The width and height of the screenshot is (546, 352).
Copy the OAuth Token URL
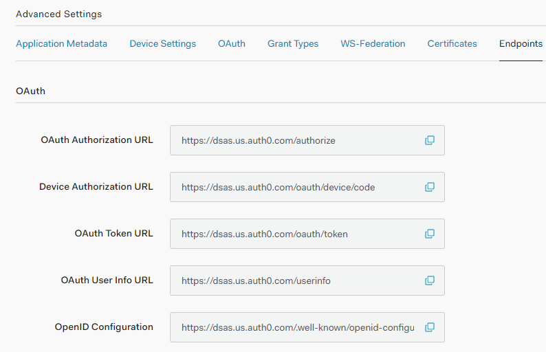point(429,234)
